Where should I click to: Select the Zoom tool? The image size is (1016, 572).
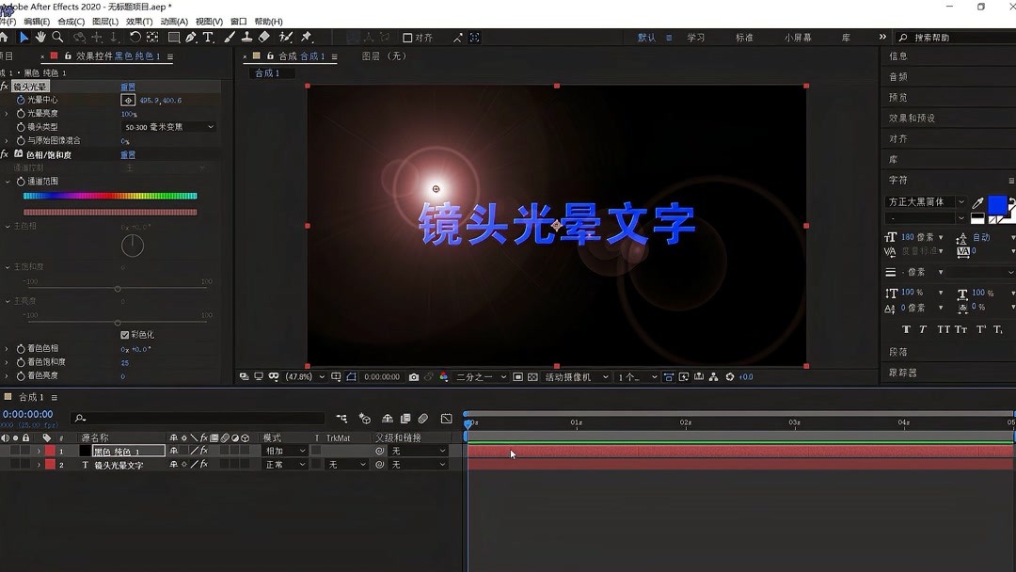(x=56, y=38)
